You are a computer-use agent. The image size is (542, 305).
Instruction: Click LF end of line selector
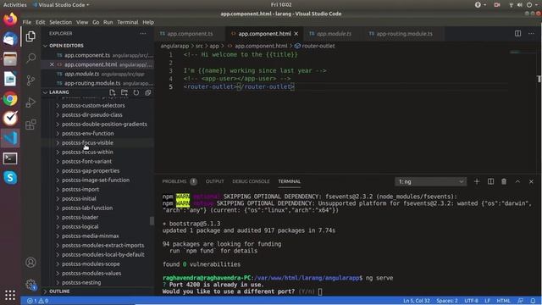(488, 301)
